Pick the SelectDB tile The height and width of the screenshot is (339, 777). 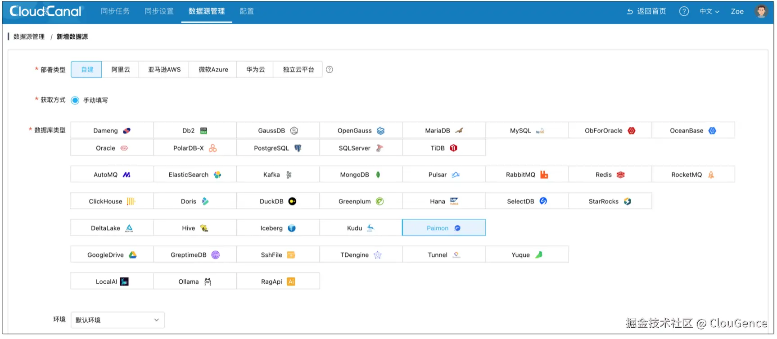[x=527, y=201]
